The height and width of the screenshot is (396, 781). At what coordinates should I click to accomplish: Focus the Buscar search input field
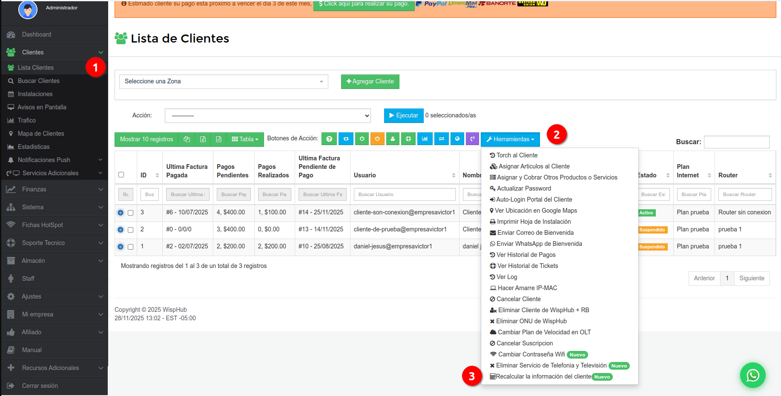tap(736, 142)
